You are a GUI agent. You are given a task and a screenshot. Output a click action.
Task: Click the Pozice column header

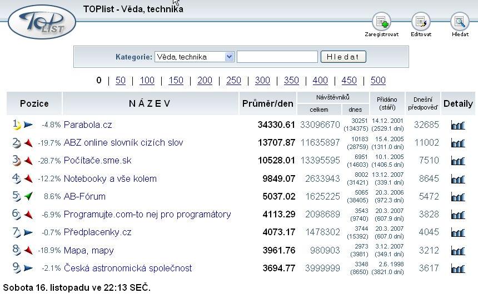click(34, 103)
